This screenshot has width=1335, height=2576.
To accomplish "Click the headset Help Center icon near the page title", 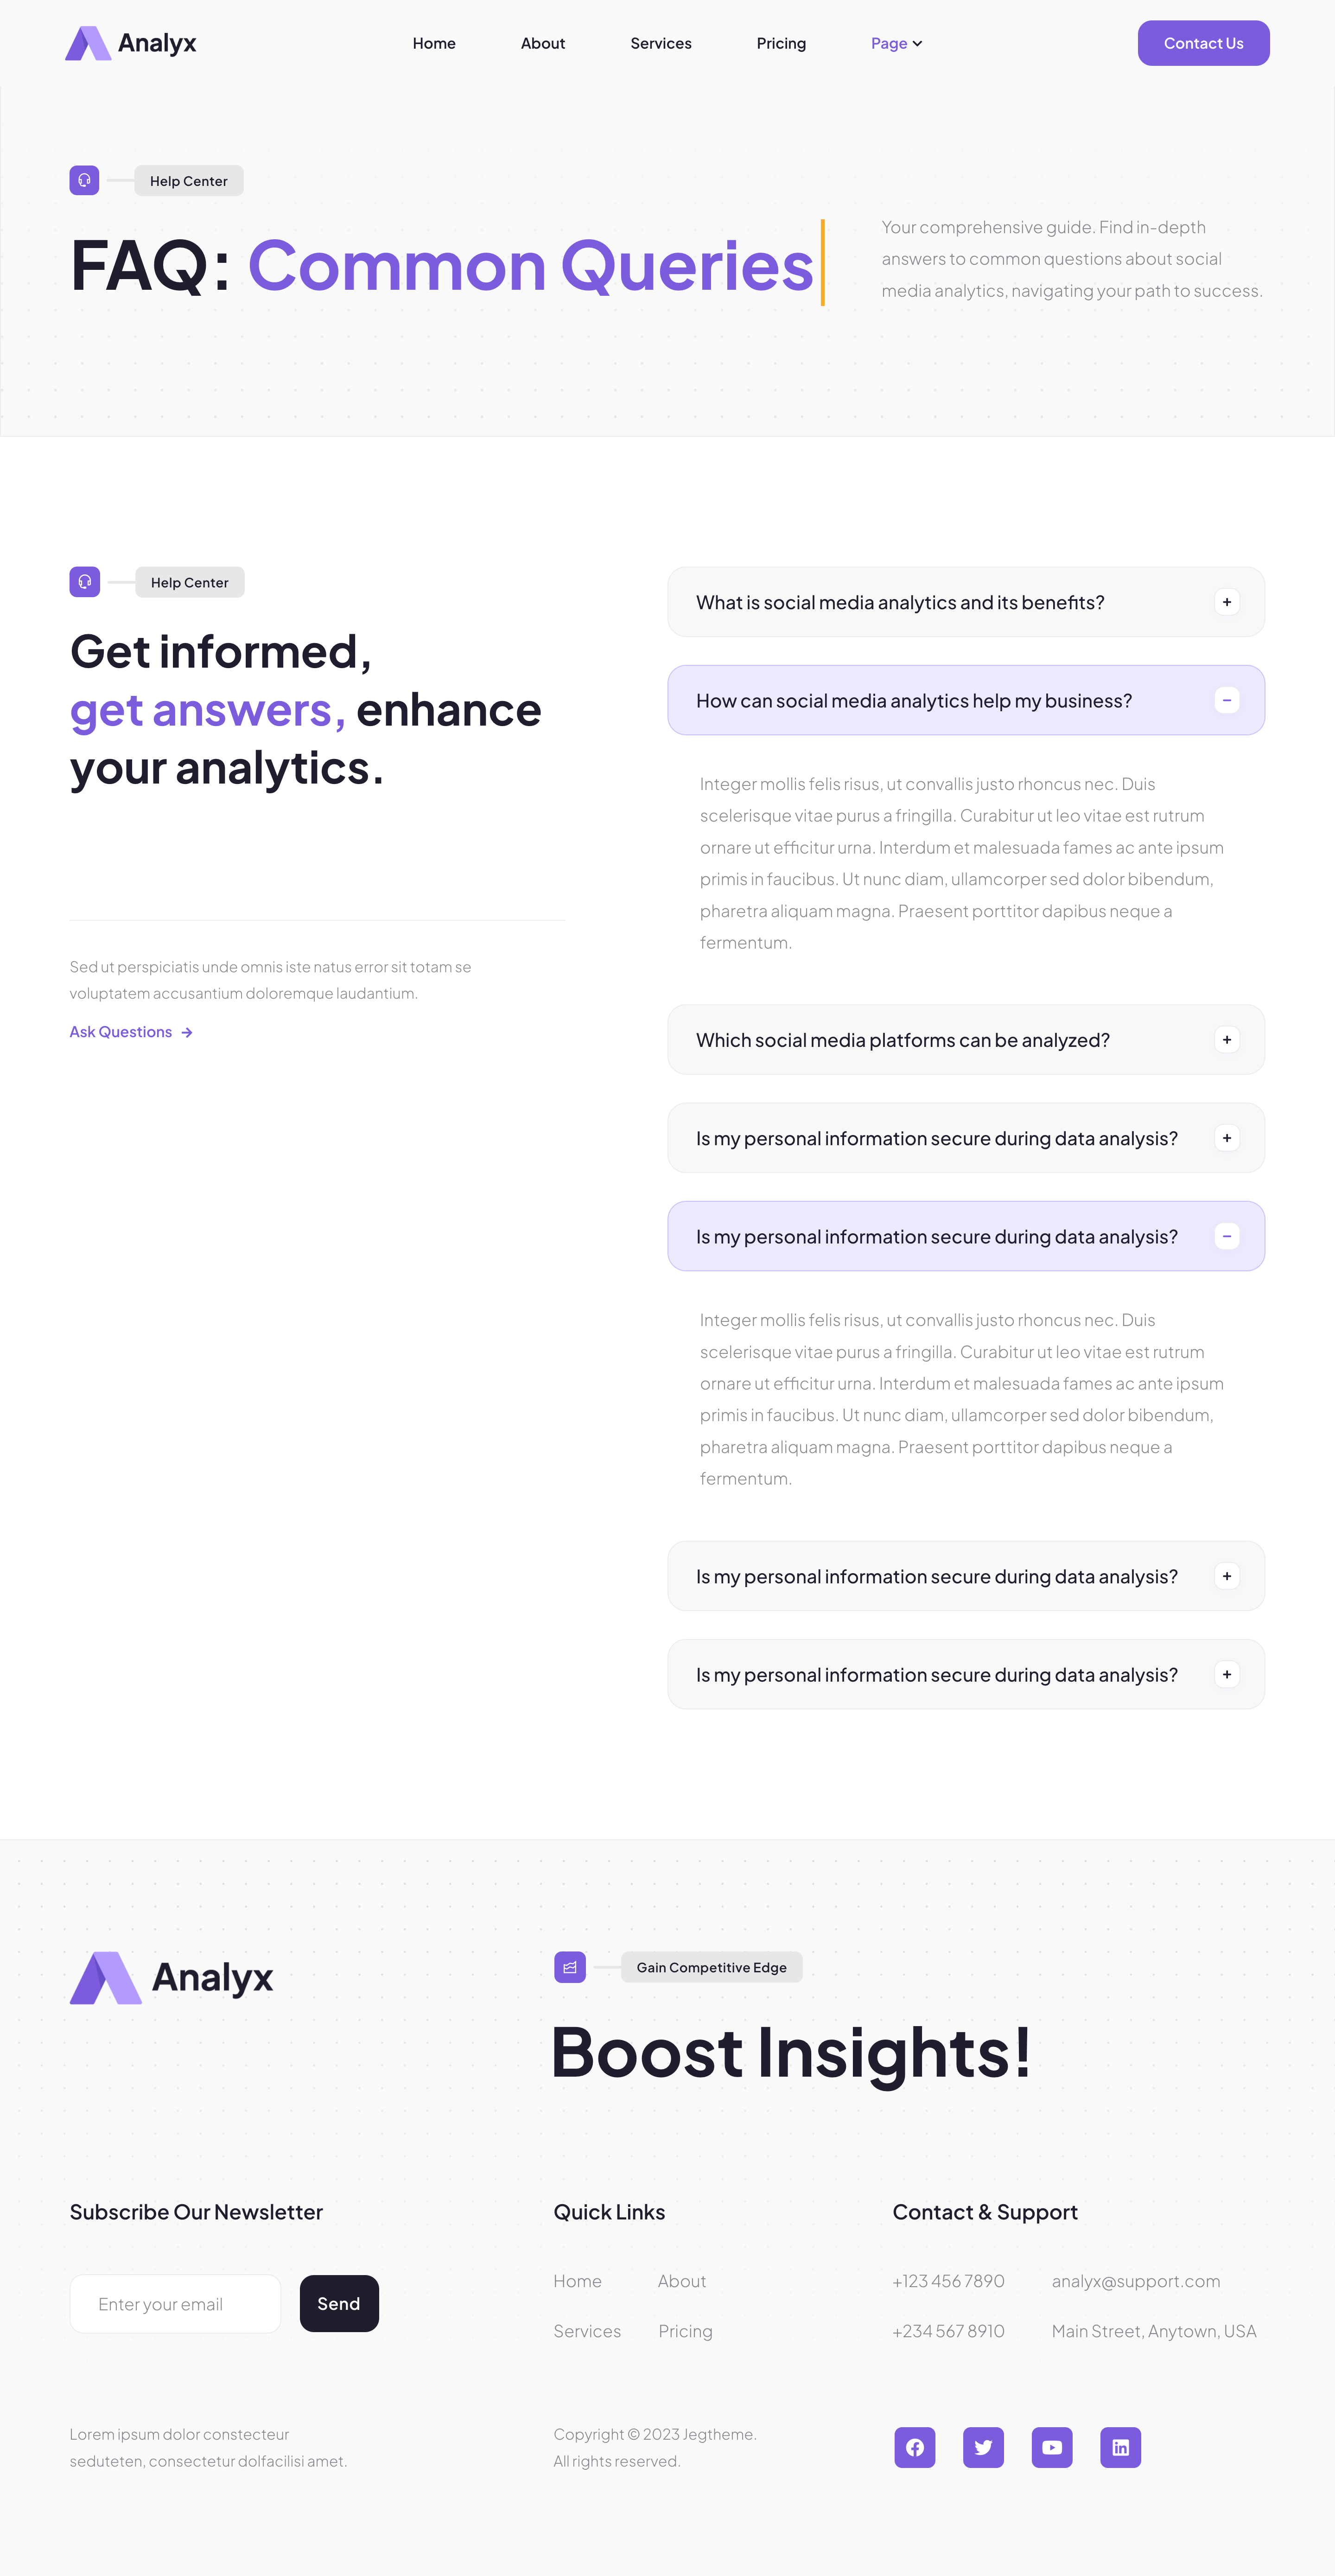I will (84, 180).
